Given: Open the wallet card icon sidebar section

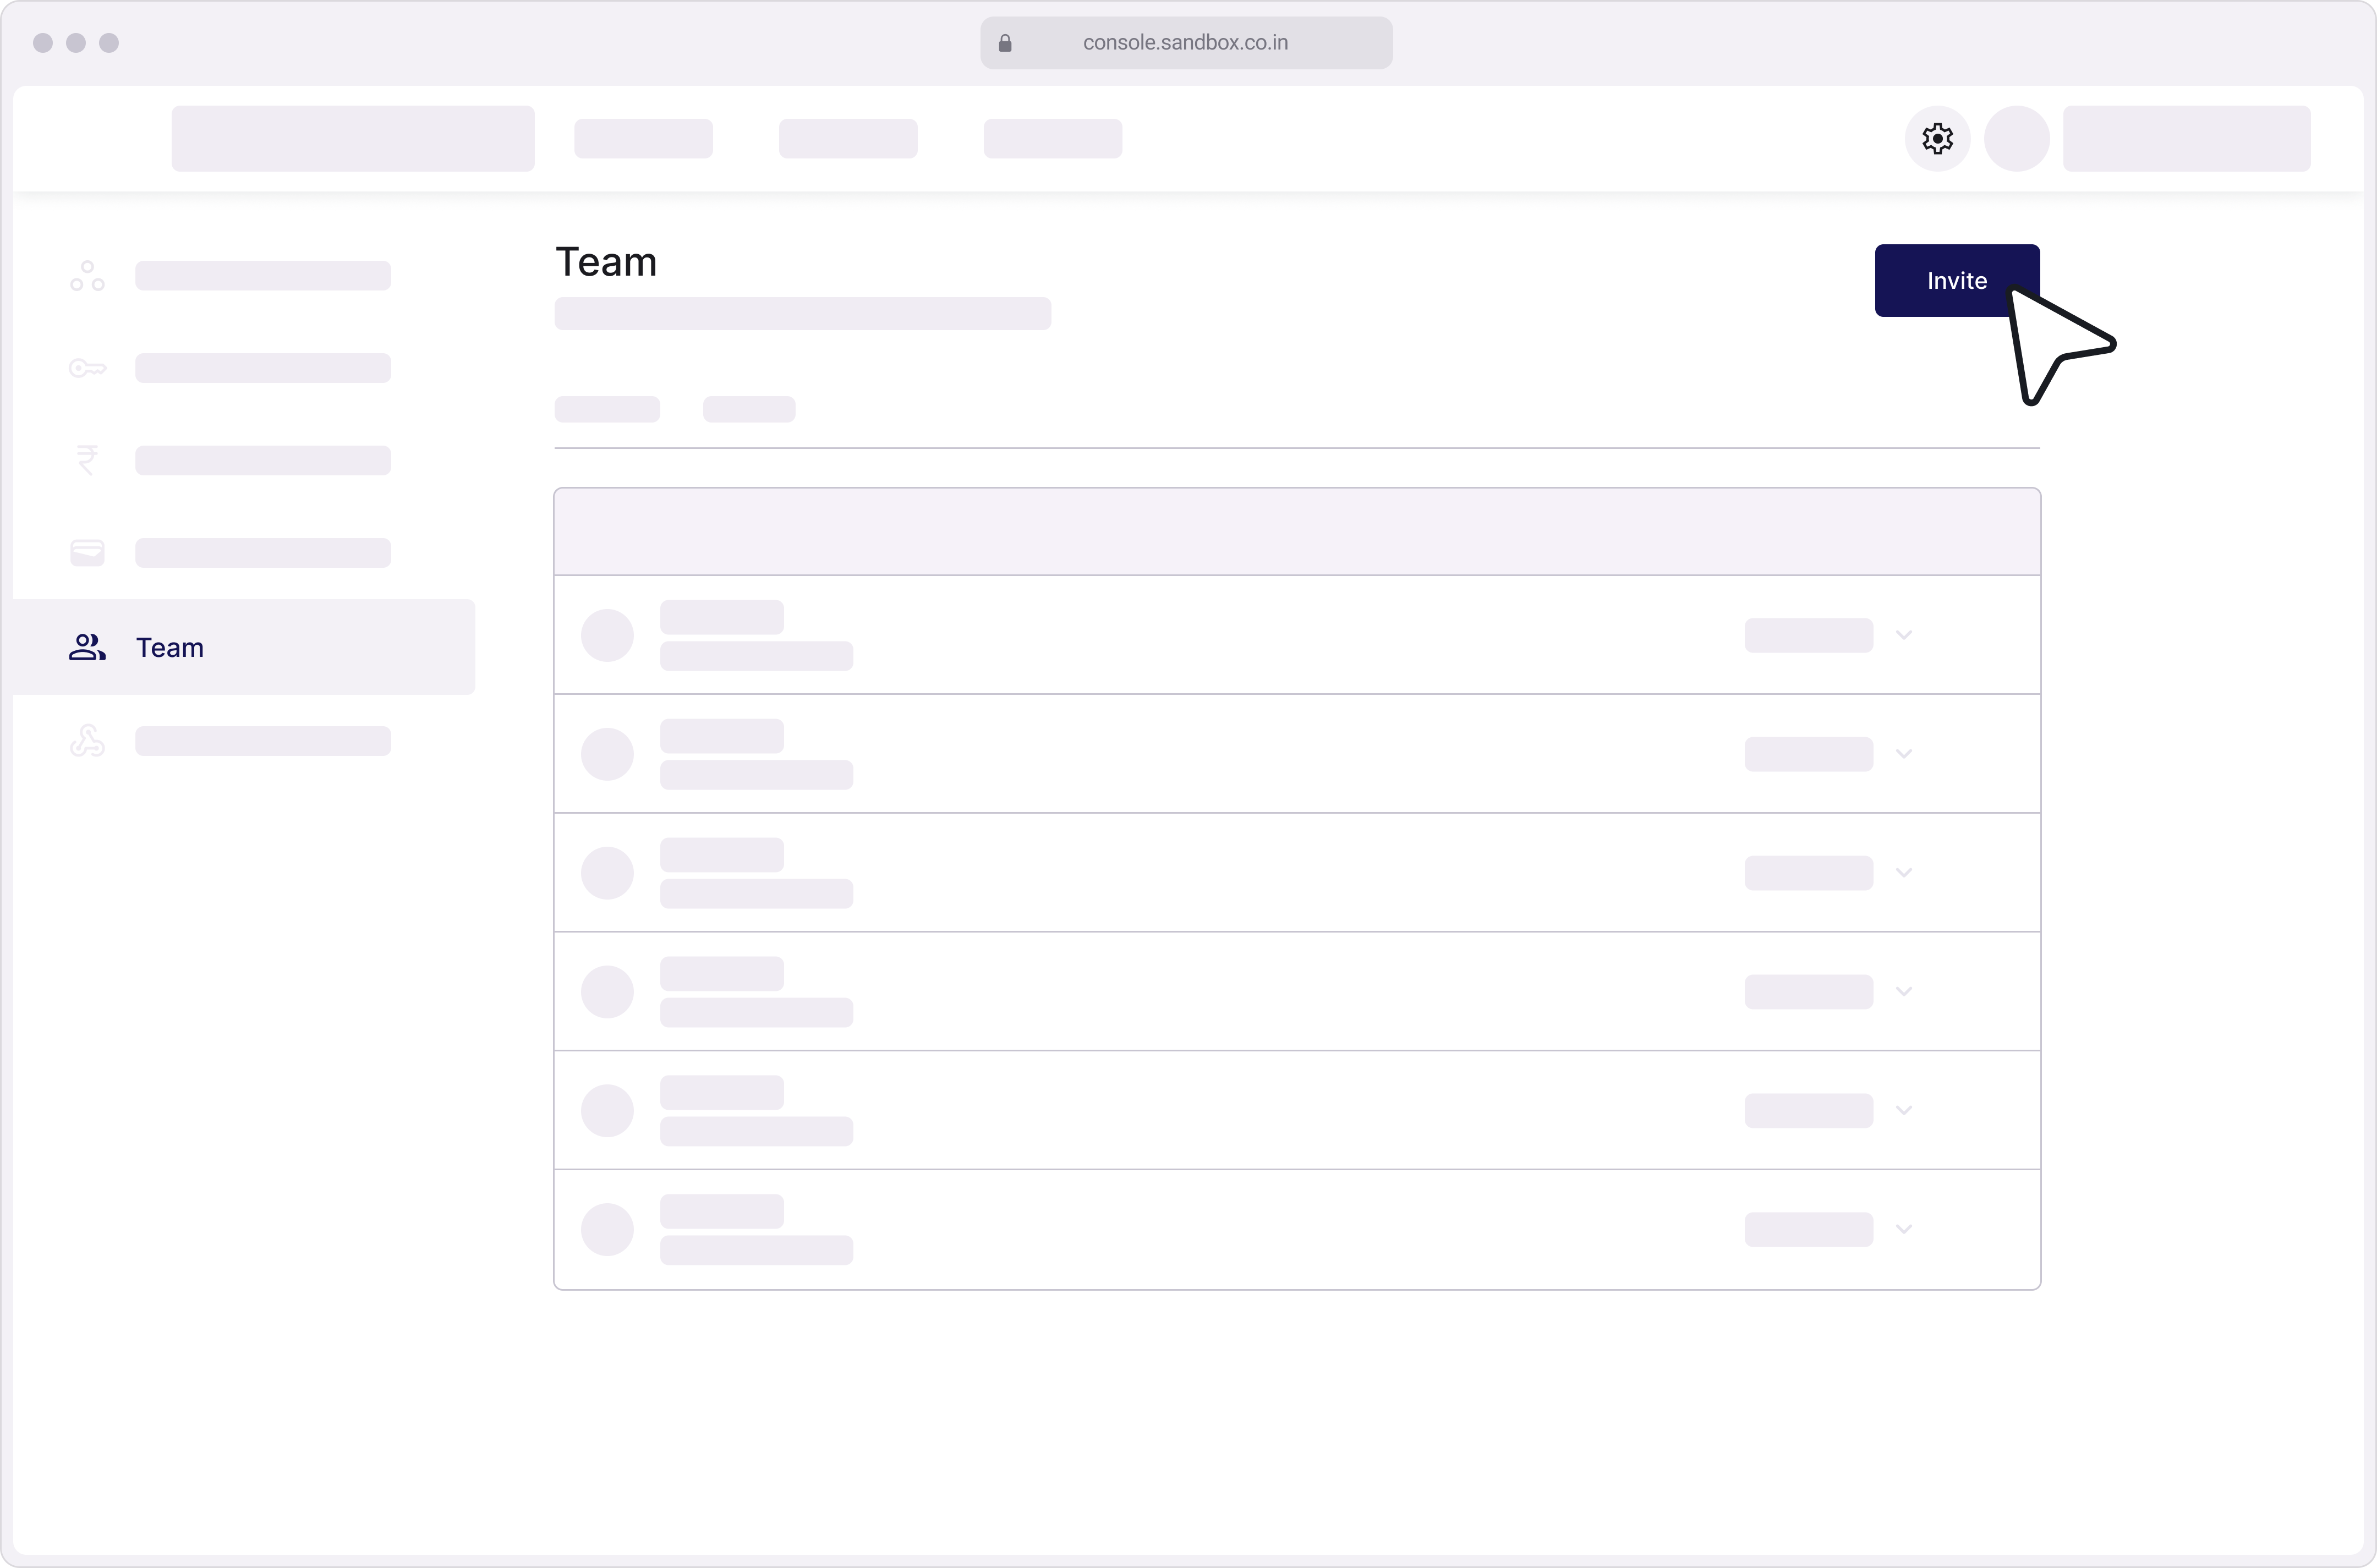Looking at the screenshot, I should coord(87,553).
